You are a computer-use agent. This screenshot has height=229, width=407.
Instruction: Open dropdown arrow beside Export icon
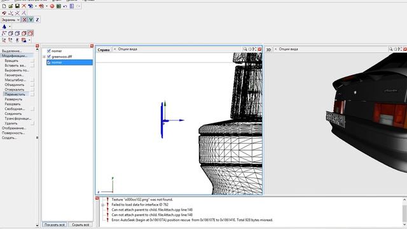pos(46,6)
